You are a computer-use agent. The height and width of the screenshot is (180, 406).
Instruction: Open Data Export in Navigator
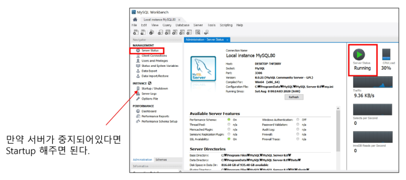(149, 71)
